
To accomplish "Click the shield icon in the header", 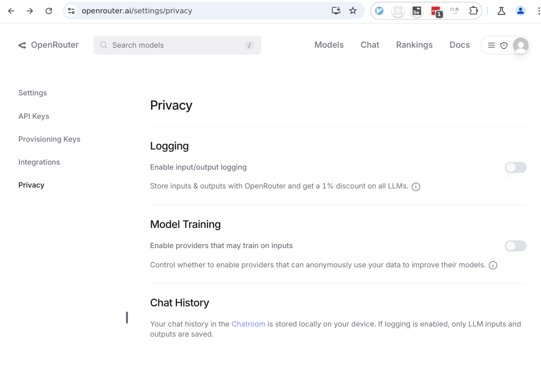I will [x=504, y=45].
